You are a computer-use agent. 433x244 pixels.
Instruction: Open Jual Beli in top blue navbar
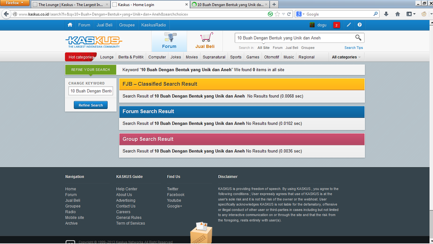click(105, 25)
